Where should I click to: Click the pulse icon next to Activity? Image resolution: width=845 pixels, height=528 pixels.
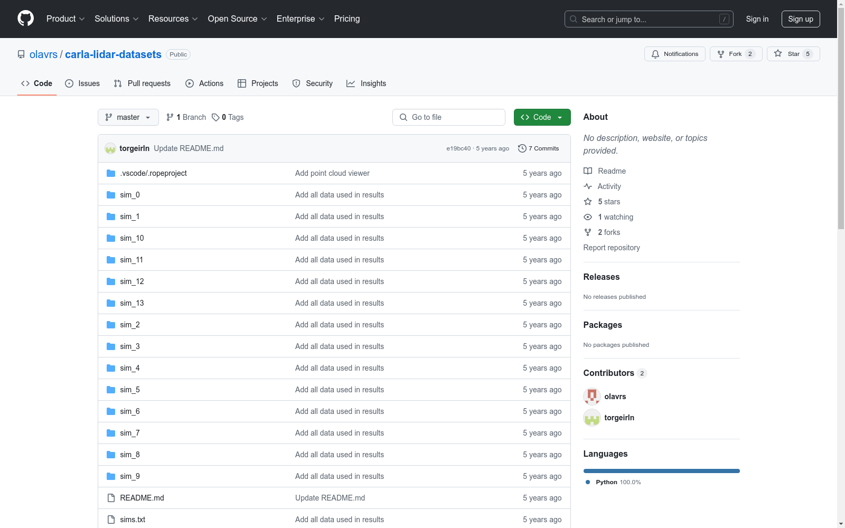(588, 186)
